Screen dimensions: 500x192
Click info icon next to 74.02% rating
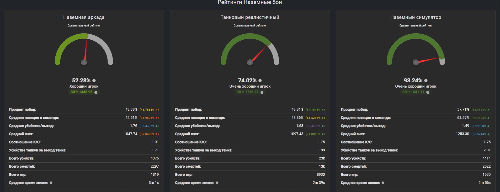click(260, 81)
